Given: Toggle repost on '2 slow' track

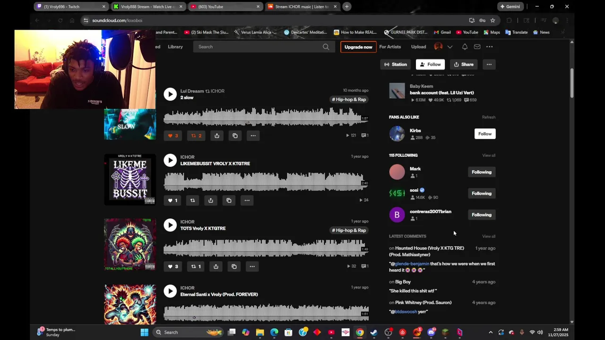Looking at the screenshot, I should 196,136.
